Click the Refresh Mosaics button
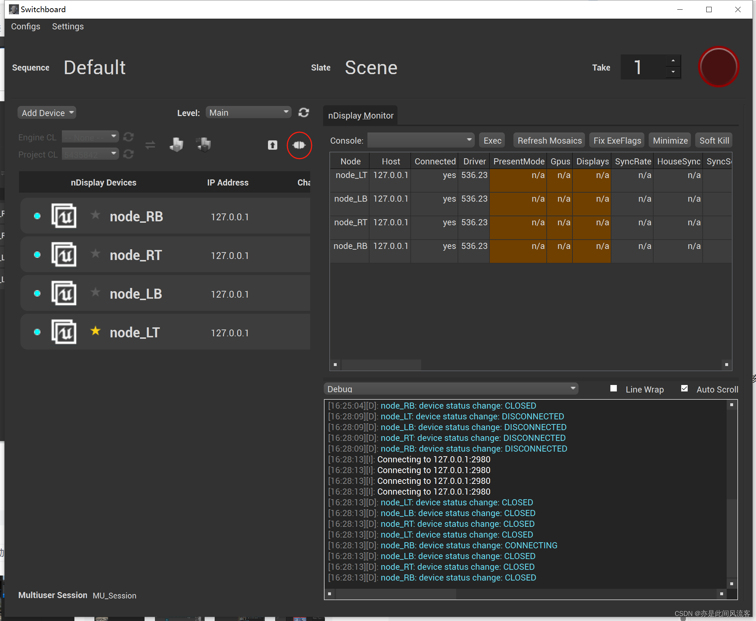This screenshot has height=621, width=756. tap(548, 140)
